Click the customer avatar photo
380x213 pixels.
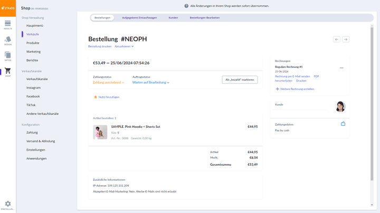[340, 107]
